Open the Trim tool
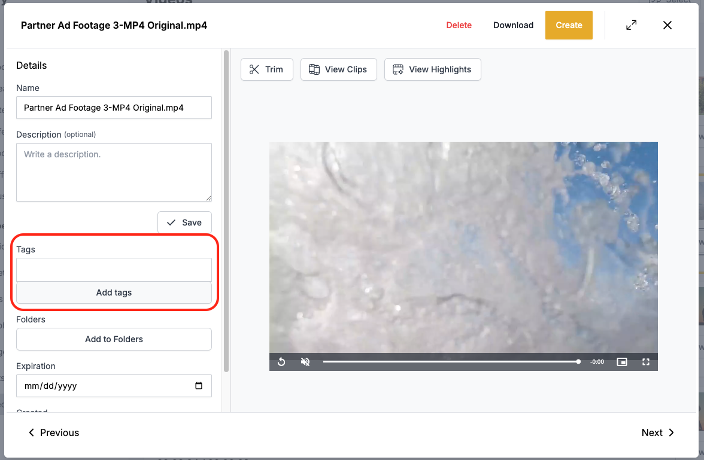 [267, 69]
